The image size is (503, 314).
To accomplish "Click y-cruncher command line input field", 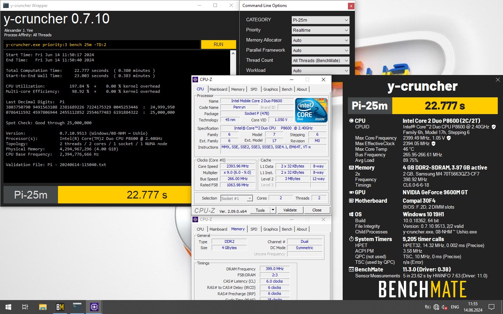I will tap(102, 45).
